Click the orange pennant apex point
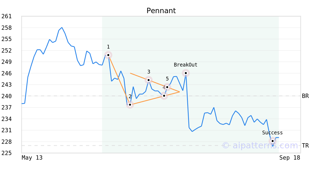This screenshot has width=322, height=169. point(180,92)
